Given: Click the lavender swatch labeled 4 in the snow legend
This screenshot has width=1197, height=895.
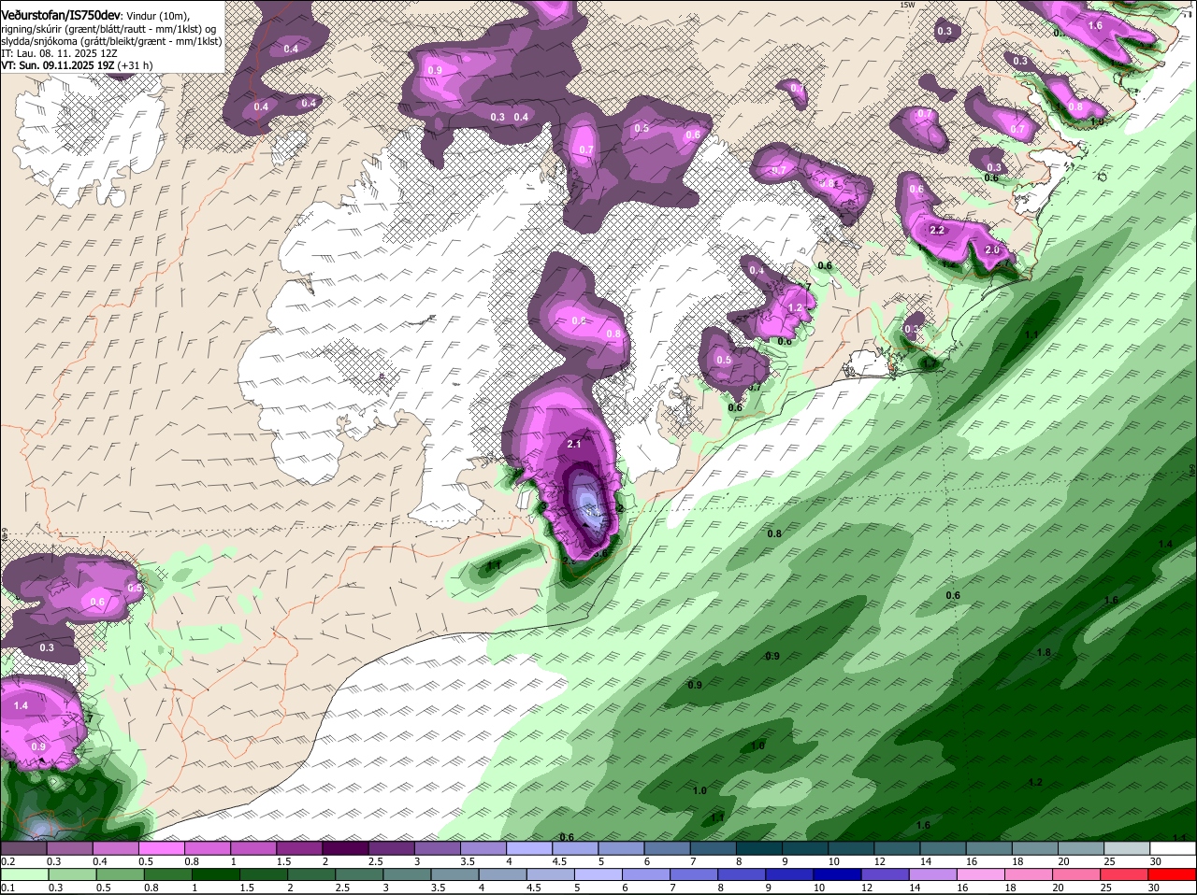Looking at the screenshot, I should (529, 848).
